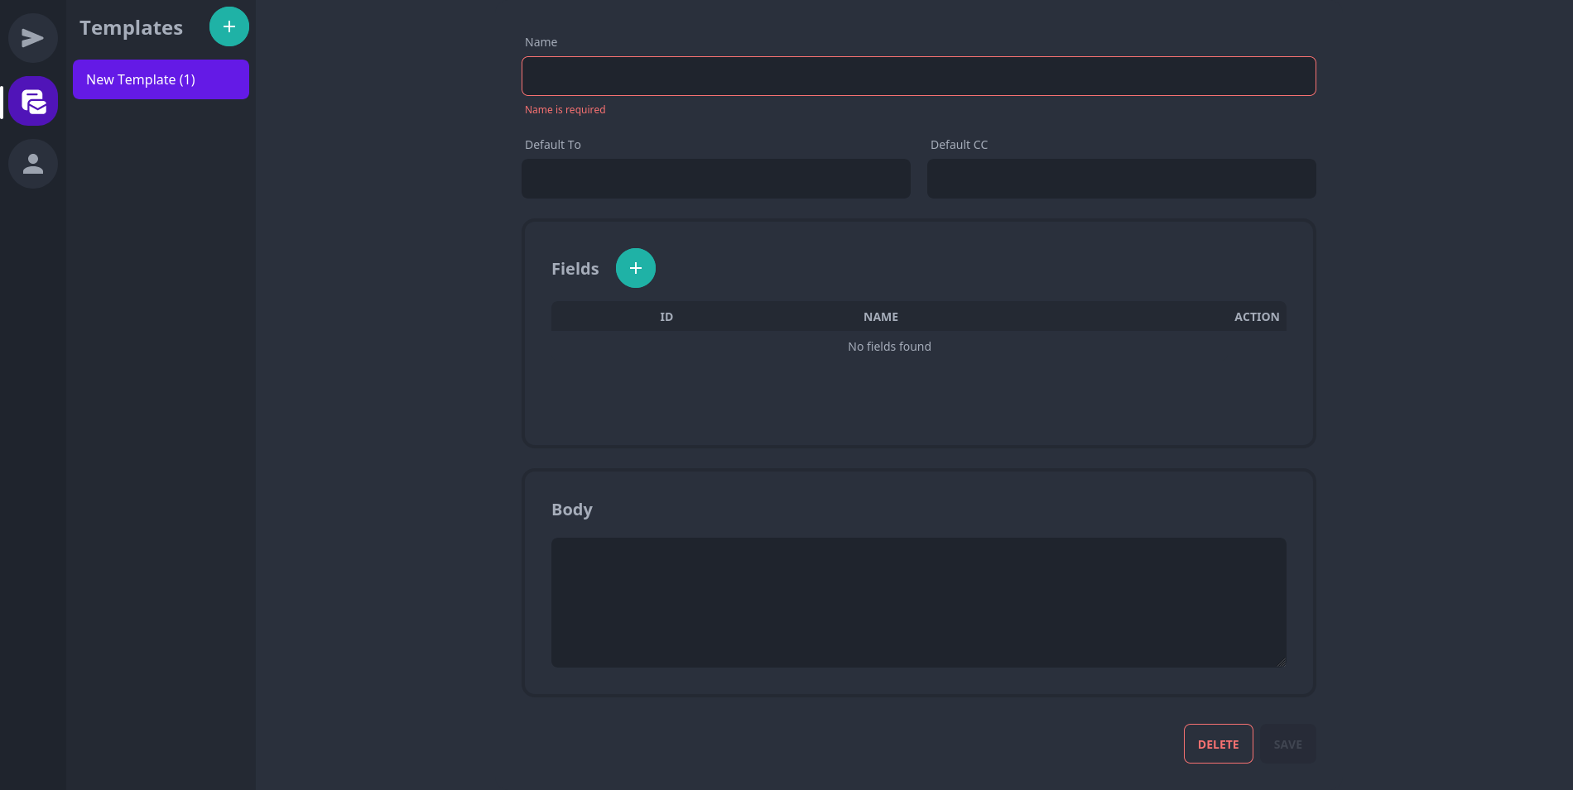Click the ACTION column header
Viewport: 1573px width, 790px height.
click(1256, 317)
